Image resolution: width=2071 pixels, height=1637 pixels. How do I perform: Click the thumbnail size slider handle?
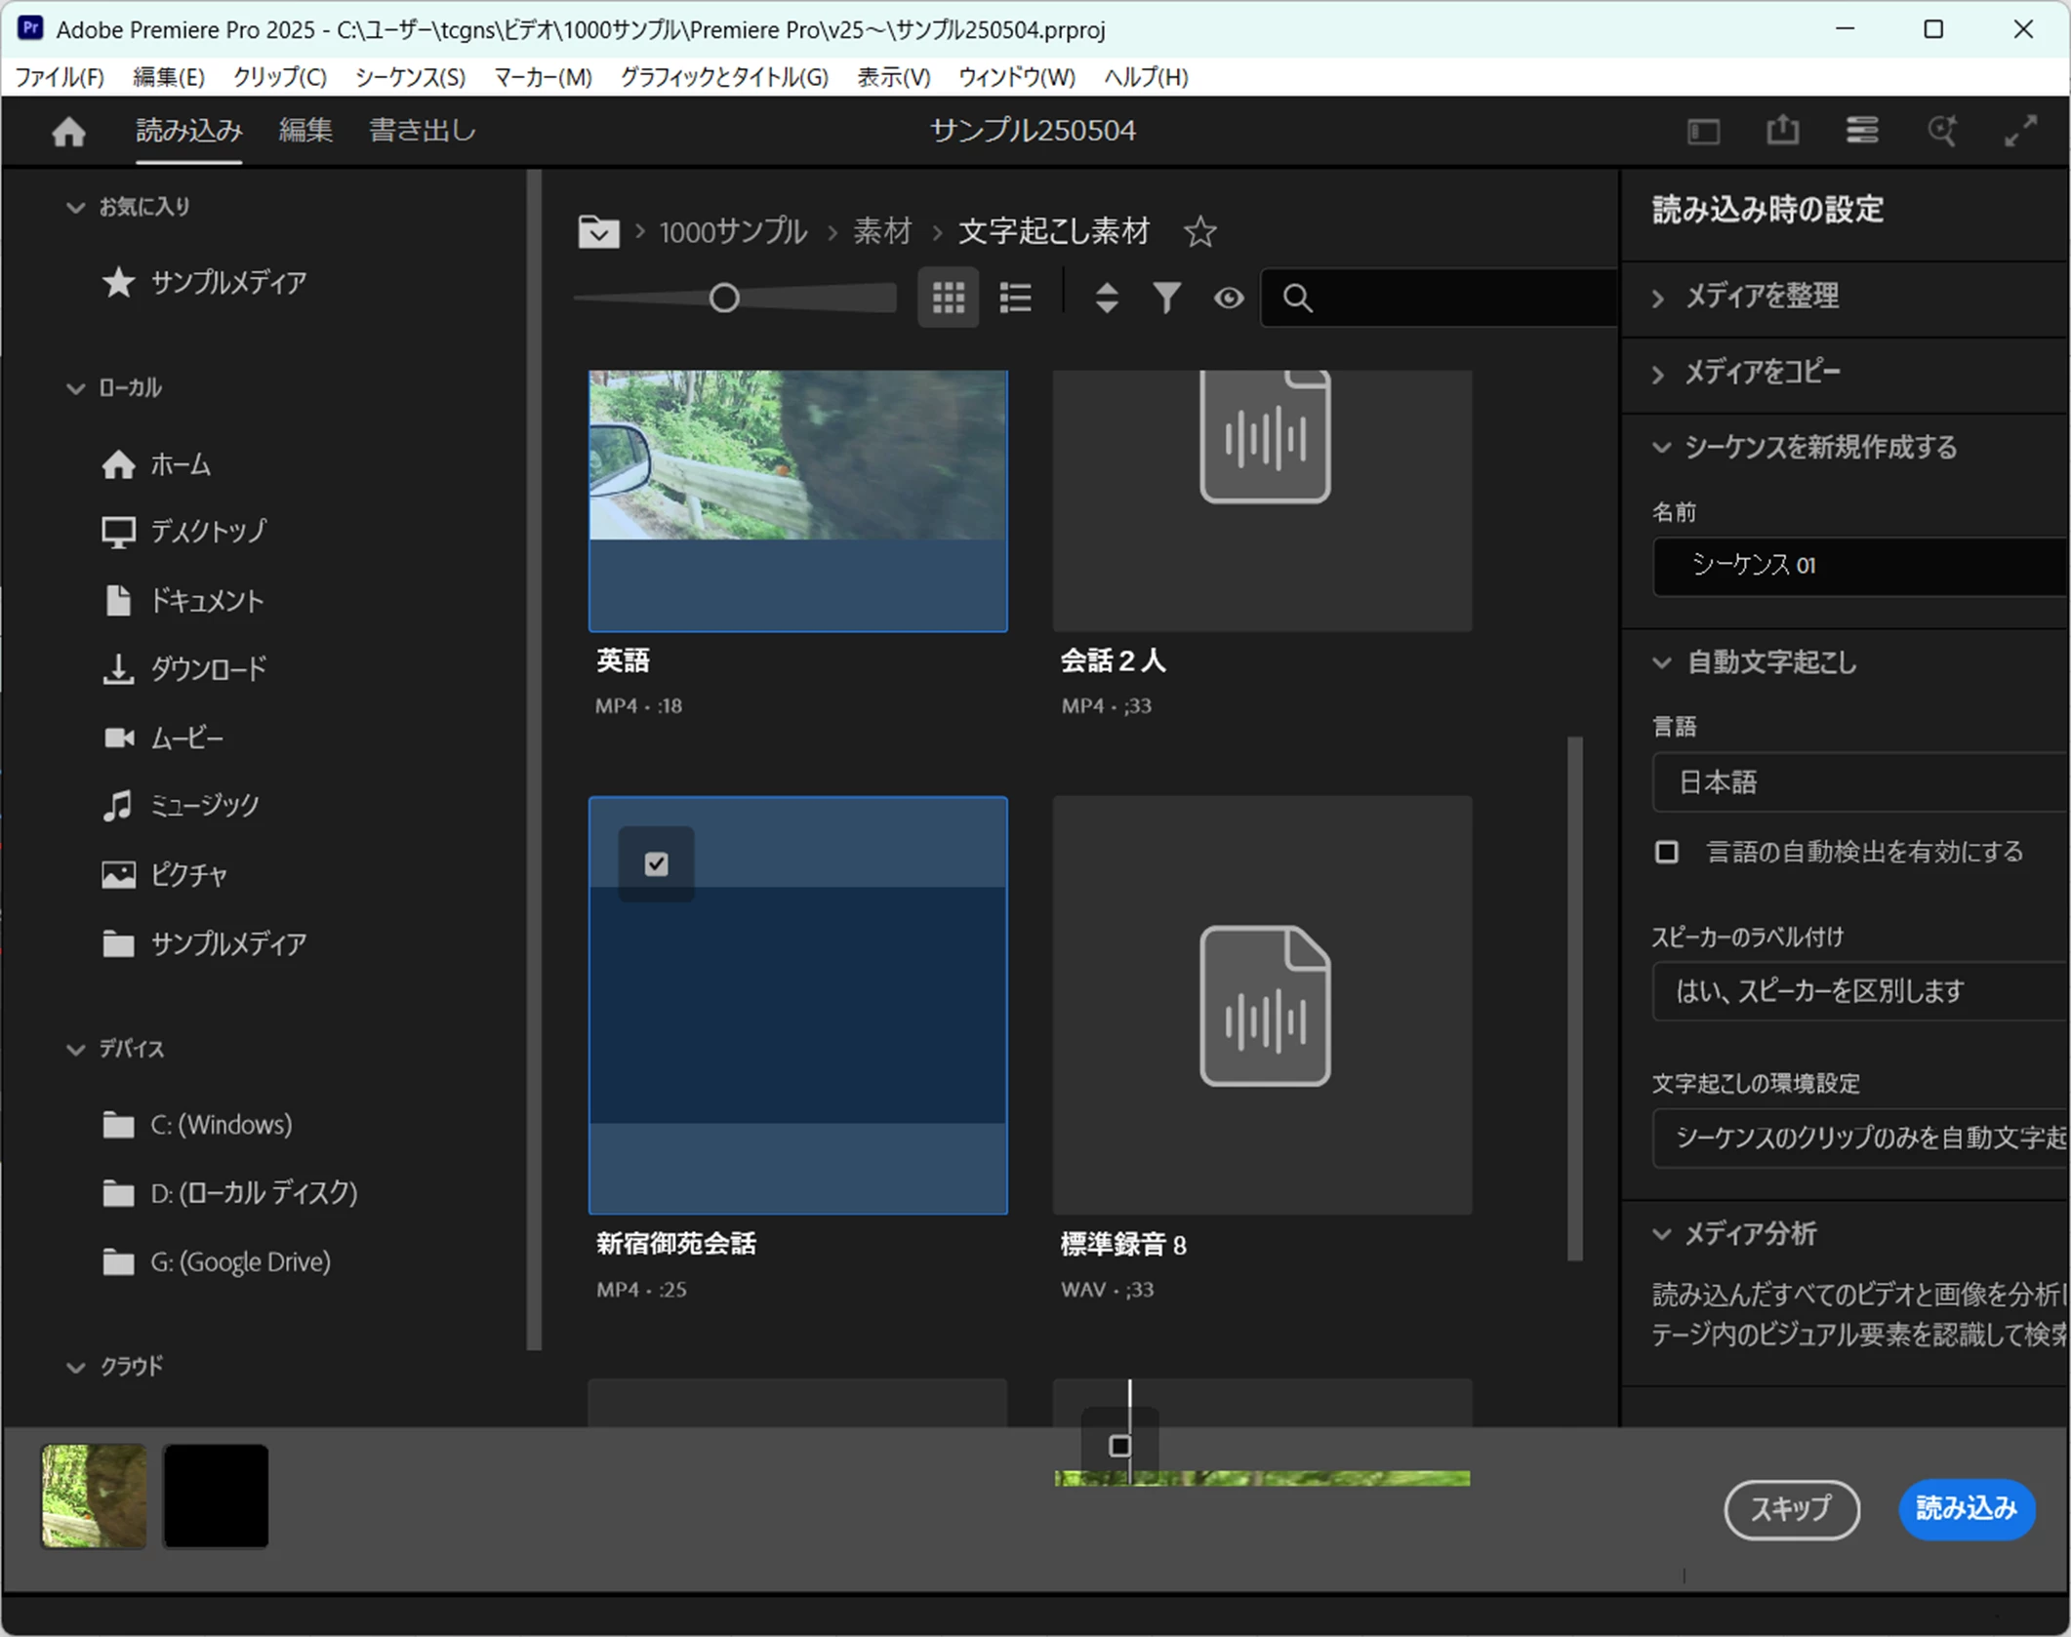723,298
